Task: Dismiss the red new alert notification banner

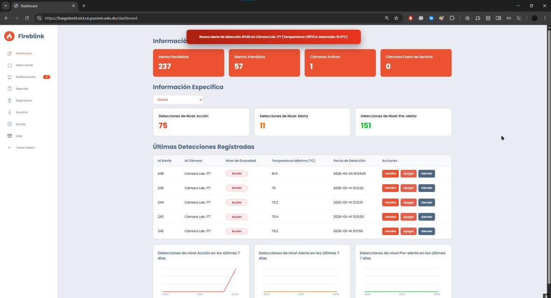Action: pos(273,37)
